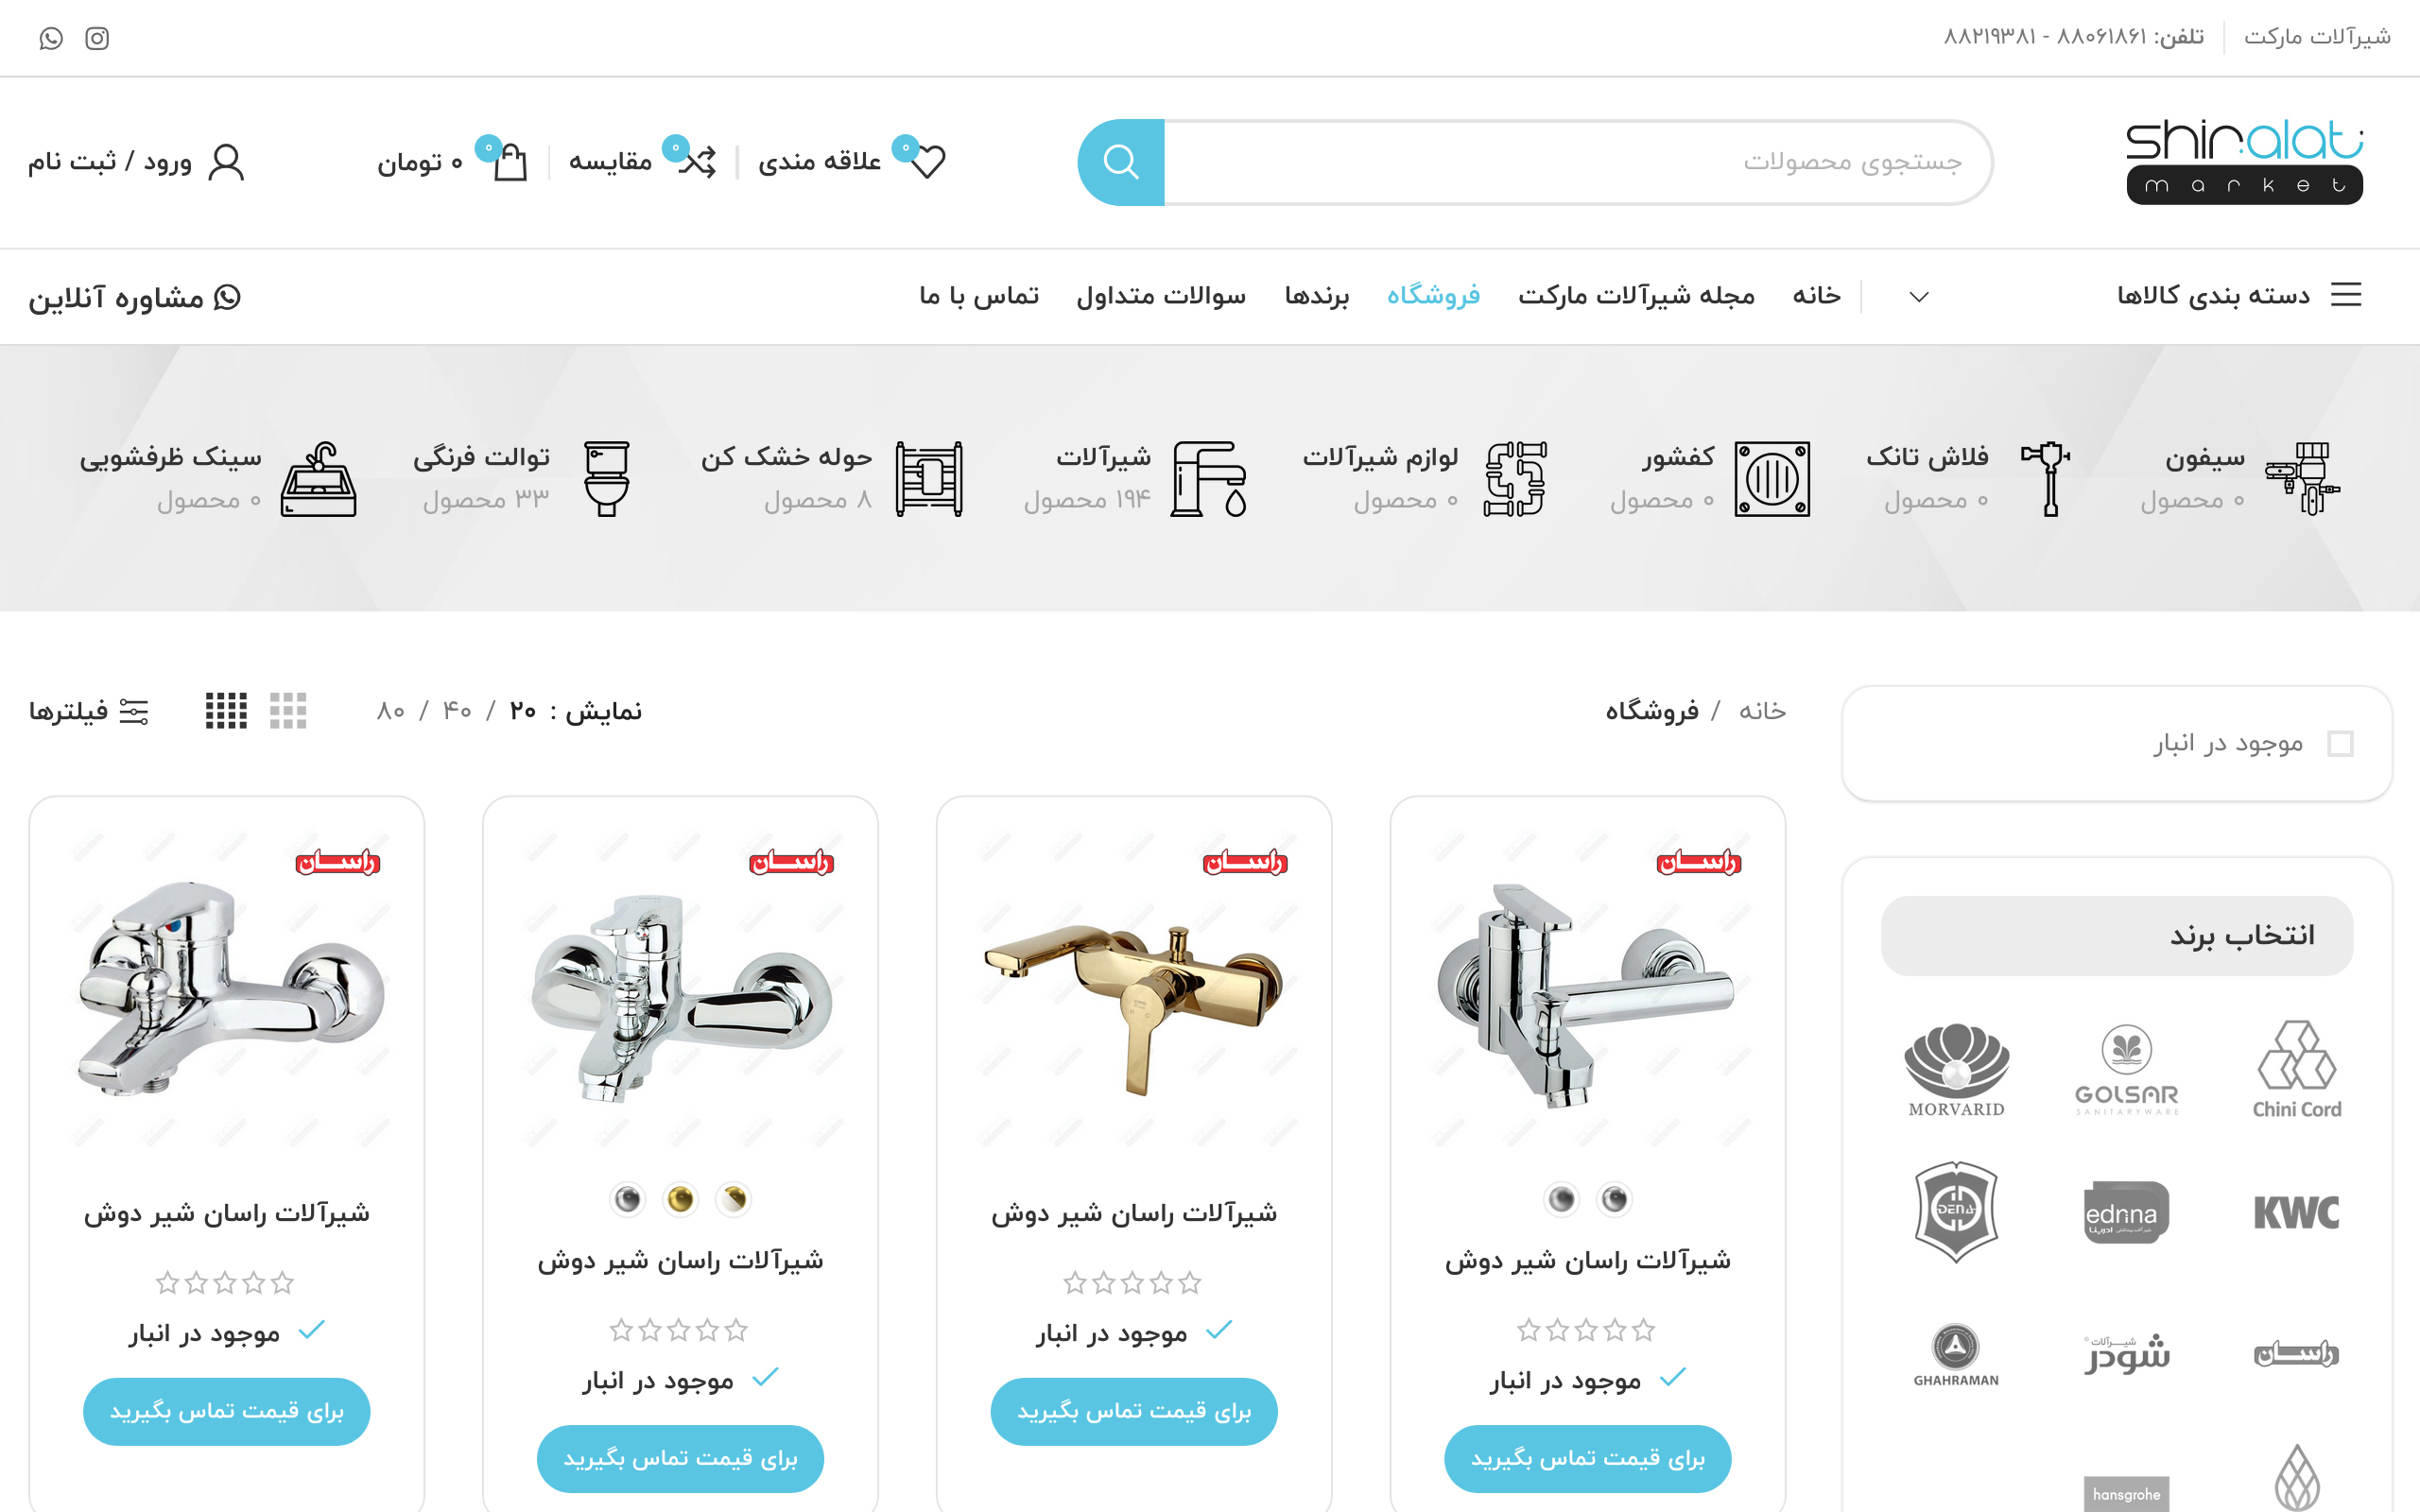This screenshot has width=2420, height=1512.
Task: Open the WhatsApp icon in top bar
Action: [x=51, y=38]
